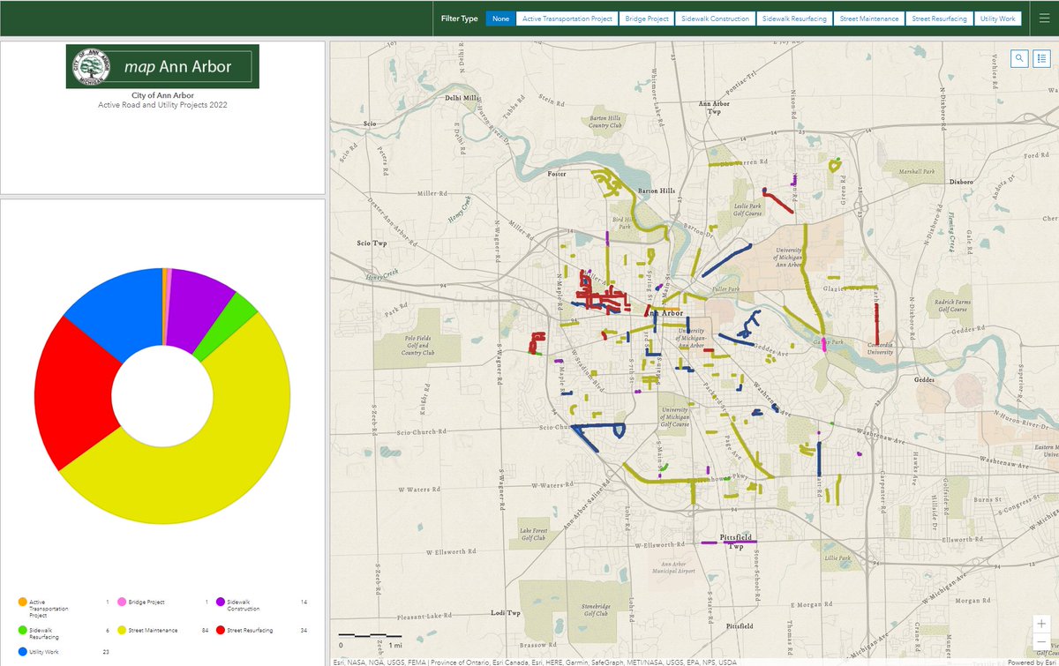
Task: Filter by Street Maintenance
Action: [869, 18]
